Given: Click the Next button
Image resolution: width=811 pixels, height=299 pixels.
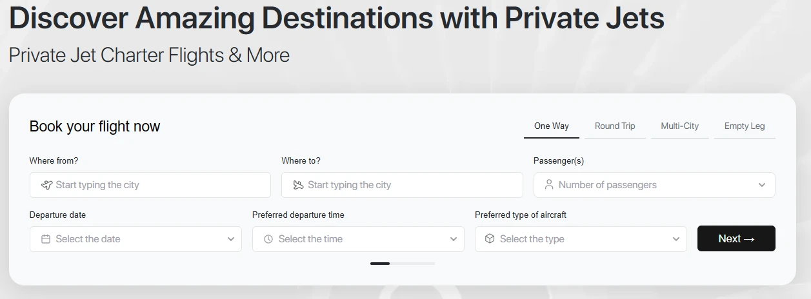Looking at the screenshot, I should (x=736, y=238).
